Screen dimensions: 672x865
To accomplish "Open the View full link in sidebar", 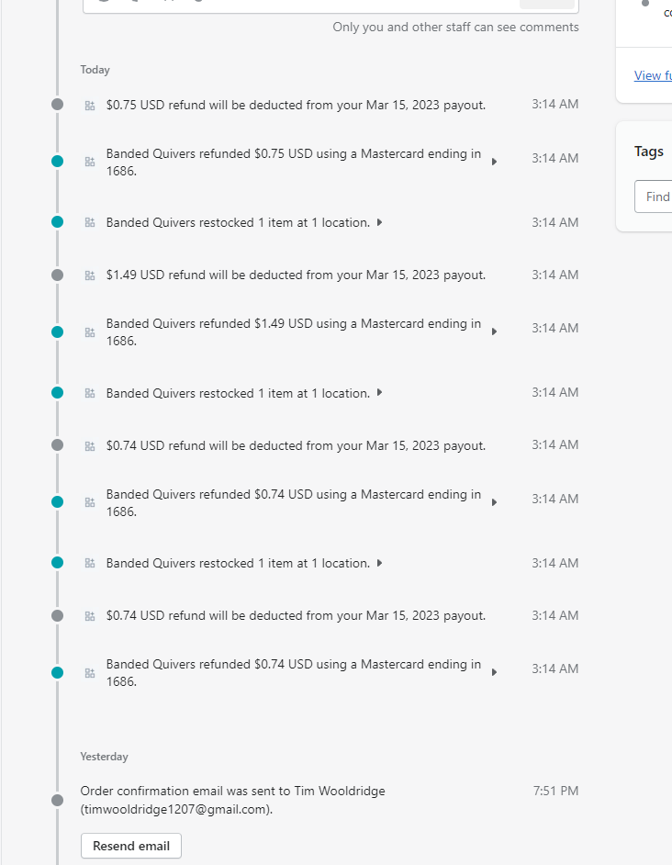I will click(x=653, y=75).
